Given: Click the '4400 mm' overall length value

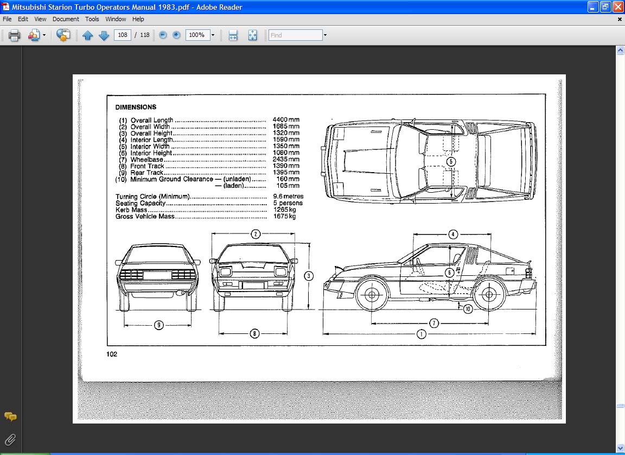Looking at the screenshot, I should point(286,119).
